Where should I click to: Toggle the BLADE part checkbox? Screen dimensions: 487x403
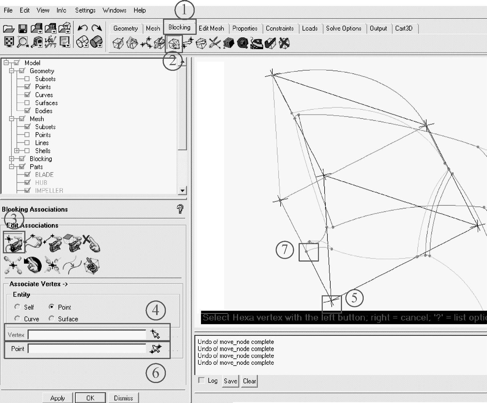coord(27,174)
